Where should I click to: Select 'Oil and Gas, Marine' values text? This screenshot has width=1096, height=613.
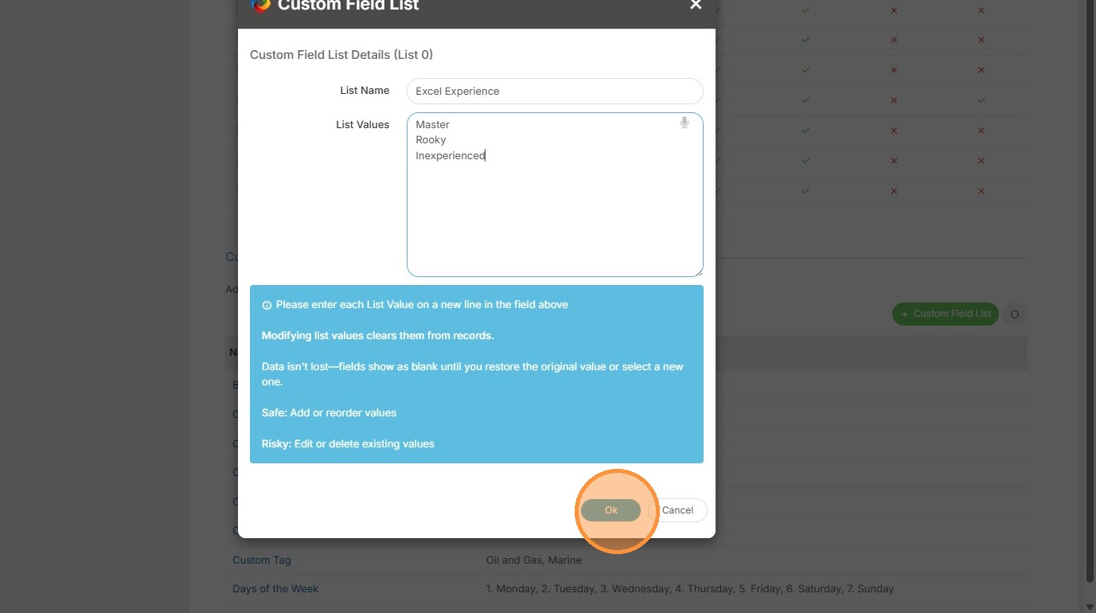click(x=534, y=560)
